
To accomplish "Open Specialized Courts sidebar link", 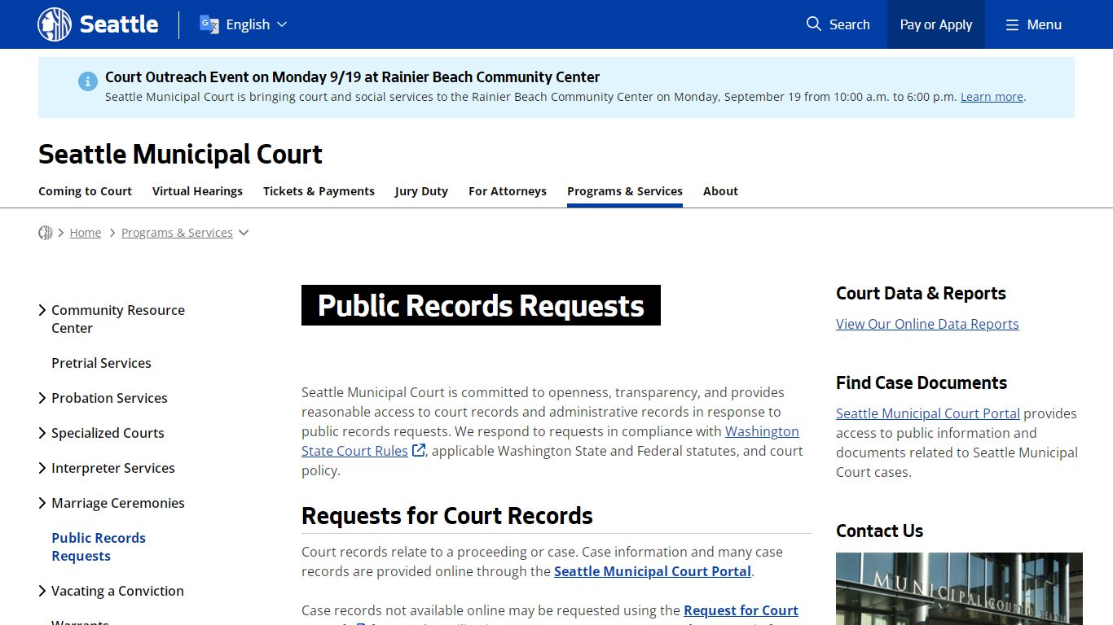I will 108,433.
